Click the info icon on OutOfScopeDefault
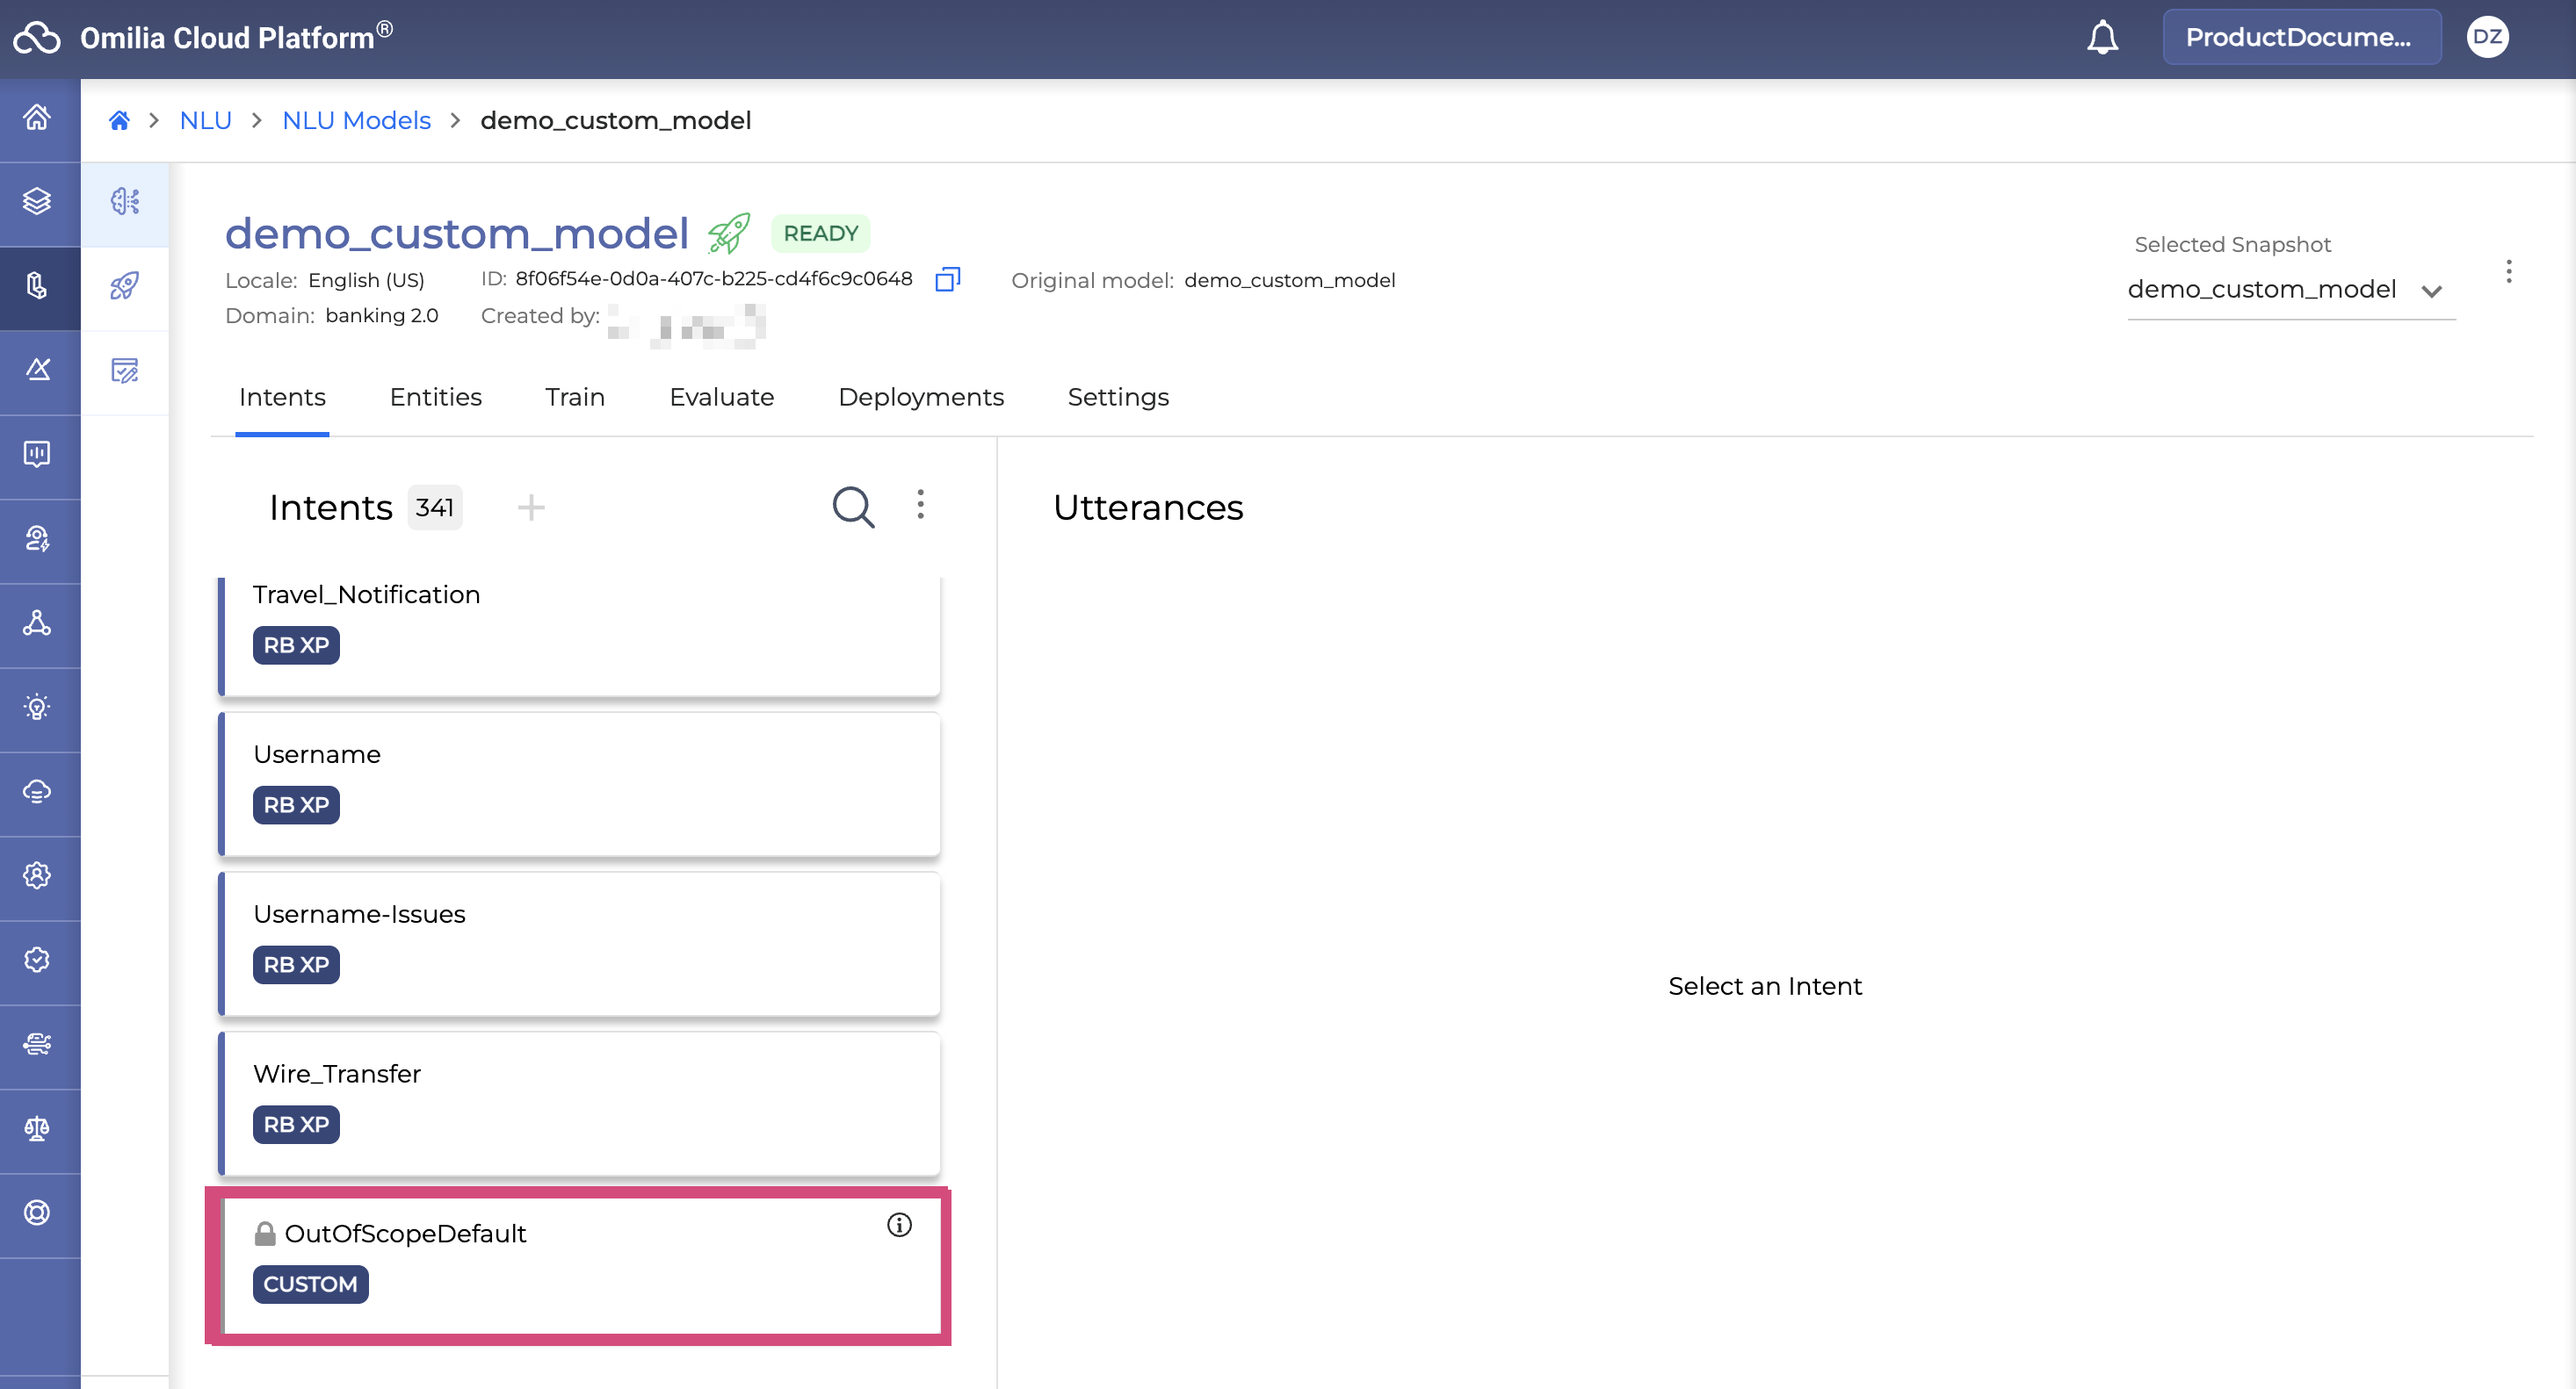2576x1389 pixels. click(899, 1225)
